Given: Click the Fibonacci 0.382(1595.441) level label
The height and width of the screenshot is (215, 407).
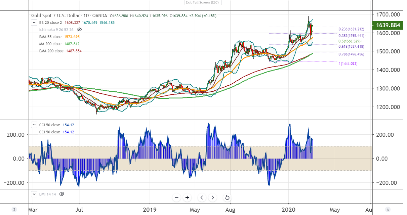Looking at the screenshot, I should pos(351,35).
